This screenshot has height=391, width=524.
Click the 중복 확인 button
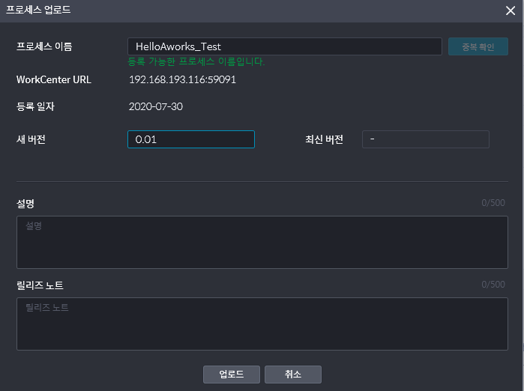coord(478,46)
